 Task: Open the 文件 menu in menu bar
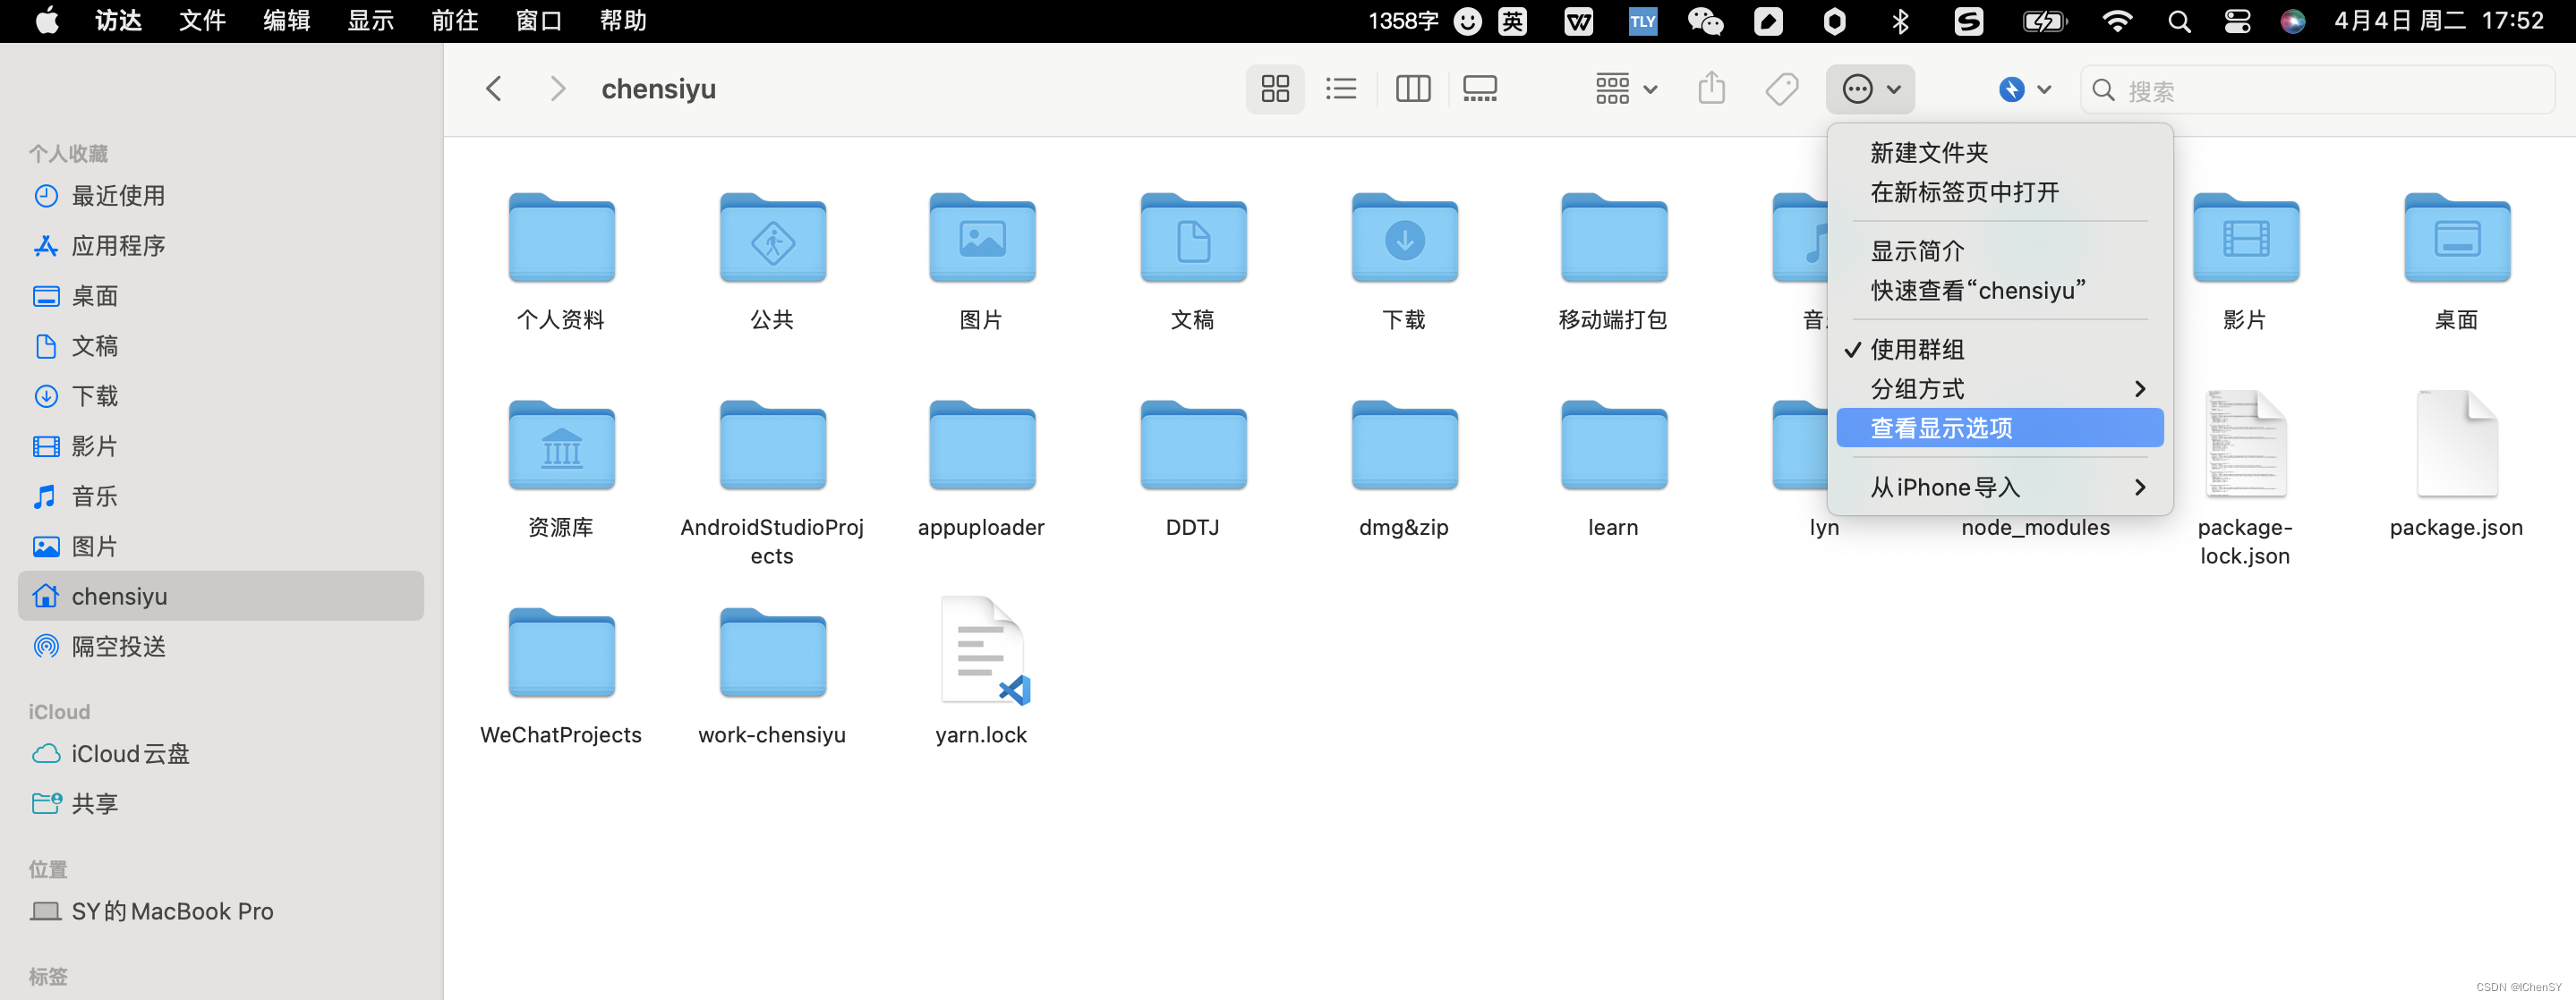coord(202,21)
